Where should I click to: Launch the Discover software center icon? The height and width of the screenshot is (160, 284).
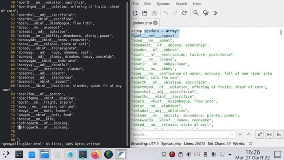(x=32, y=154)
